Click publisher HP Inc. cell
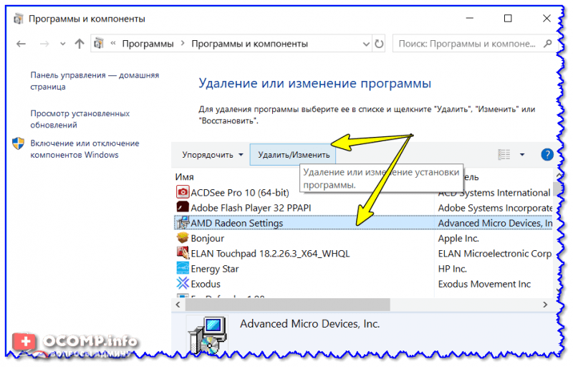 [x=453, y=269]
